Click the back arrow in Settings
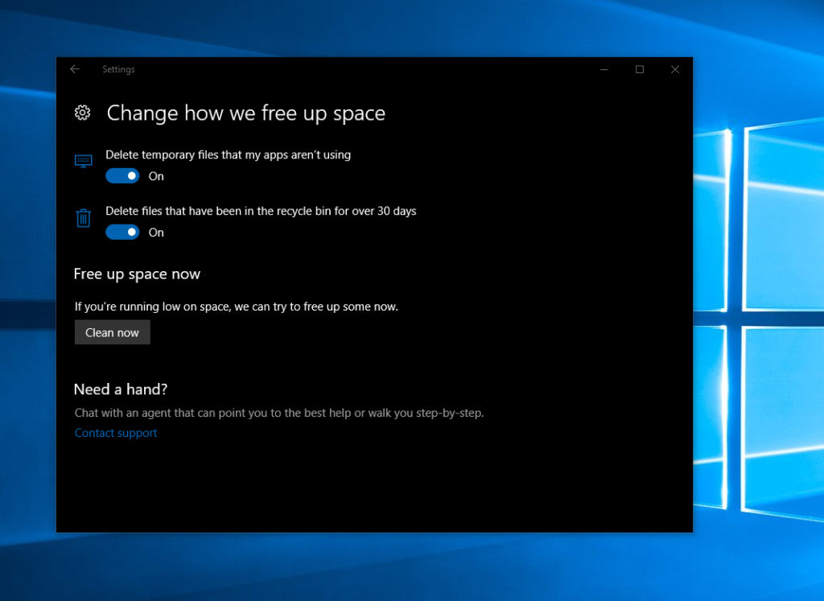 point(75,69)
